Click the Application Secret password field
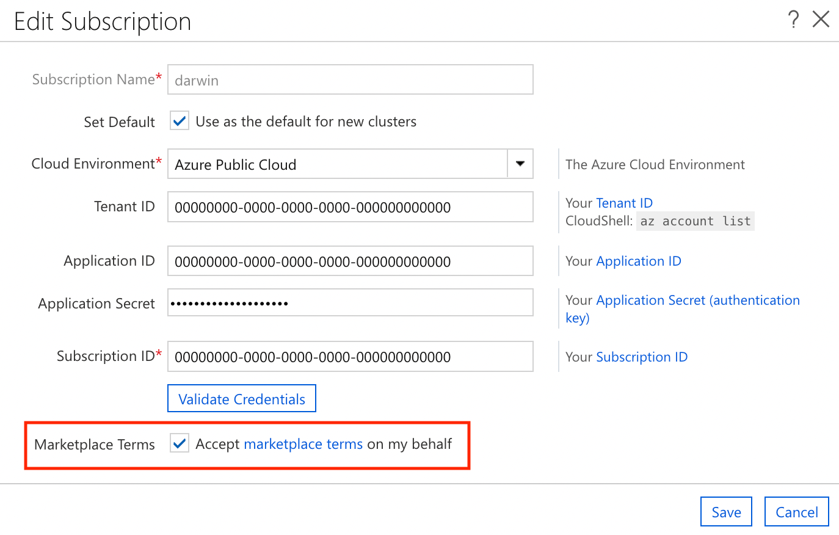 click(350, 302)
